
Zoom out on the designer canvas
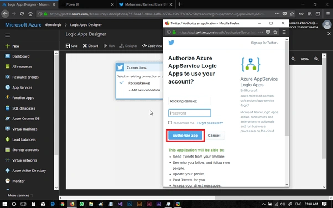coord(316,59)
